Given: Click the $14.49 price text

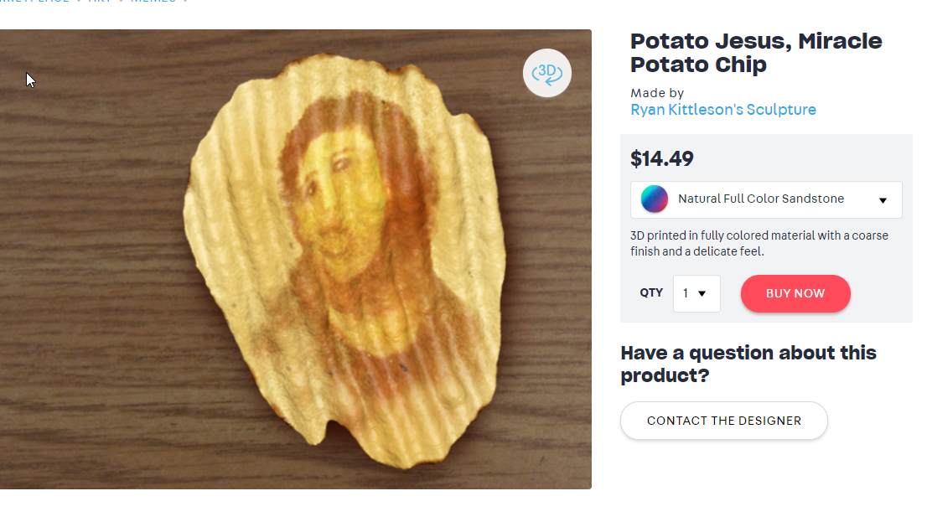Looking at the screenshot, I should tap(662, 159).
